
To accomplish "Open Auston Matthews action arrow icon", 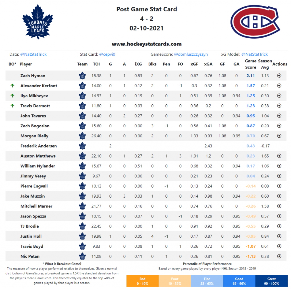I will click(279, 156).
